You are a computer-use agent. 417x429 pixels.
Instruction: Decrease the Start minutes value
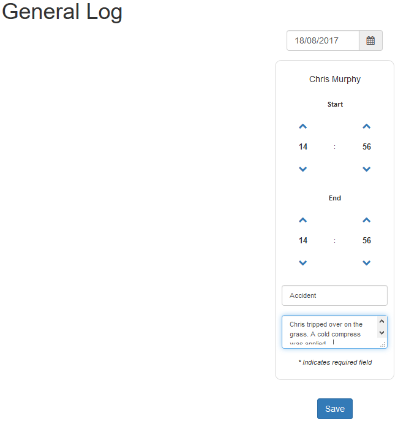point(366,169)
